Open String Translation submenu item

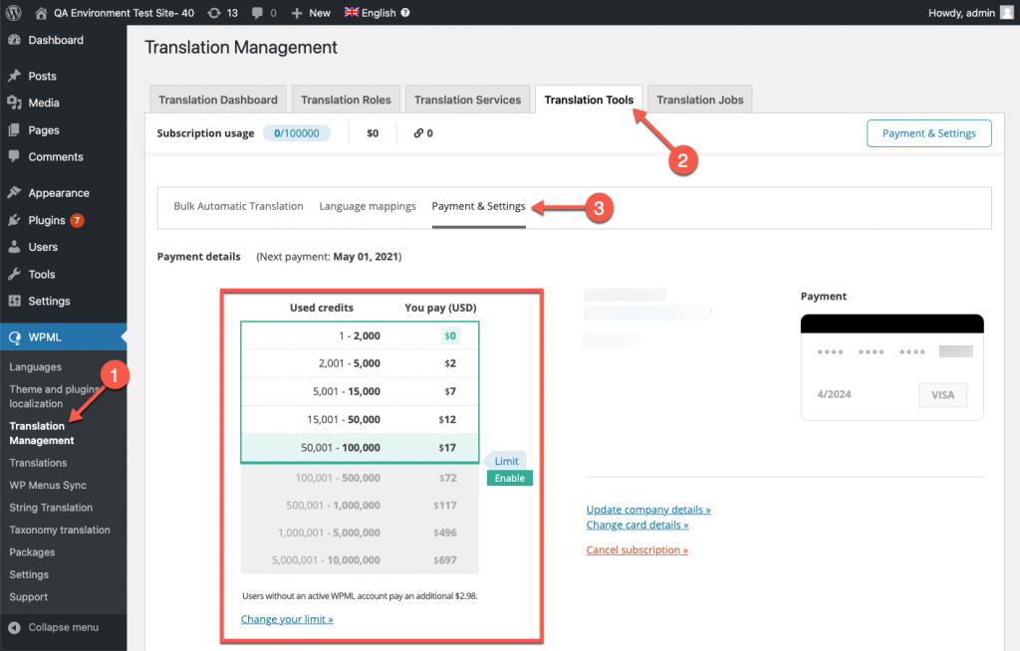[51, 508]
